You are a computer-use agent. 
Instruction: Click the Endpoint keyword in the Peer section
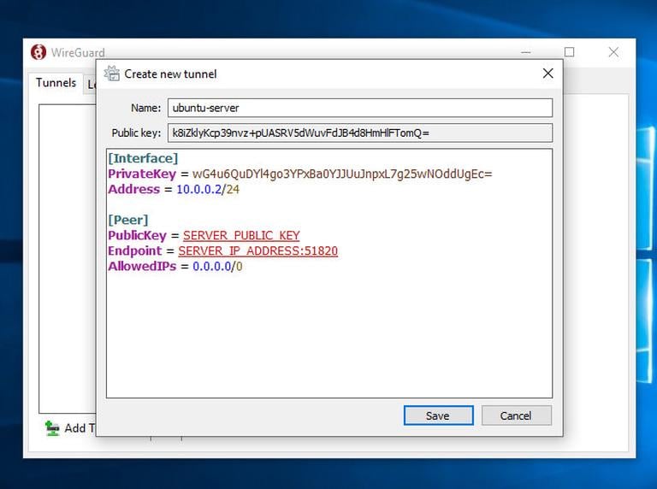point(134,250)
